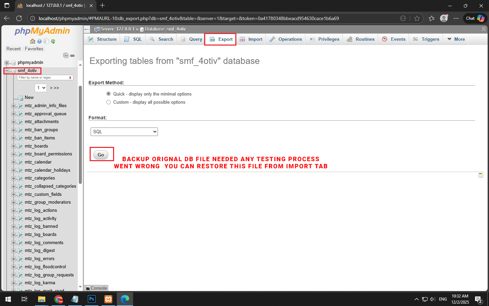The height and width of the screenshot is (306, 489).
Task: Select the Custom export method radio button
Action: click(x=109, y=102)
